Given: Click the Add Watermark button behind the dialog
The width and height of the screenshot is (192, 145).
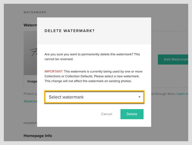Looking at the screenshot, I should point(173,59).
